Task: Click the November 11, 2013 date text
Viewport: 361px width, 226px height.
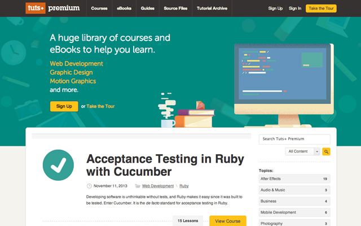Action: click(x=111, y=186)
